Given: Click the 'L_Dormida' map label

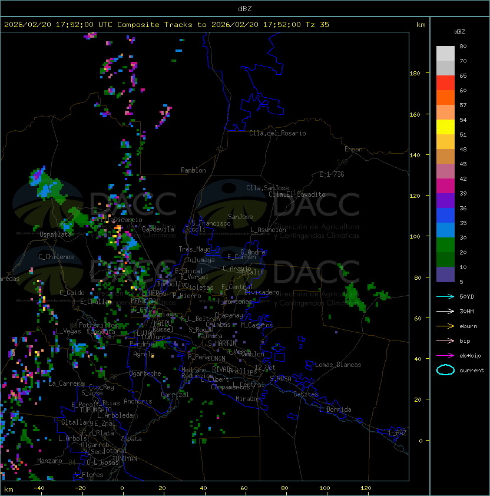Looking at the screenshot, I should coord(335,409).
